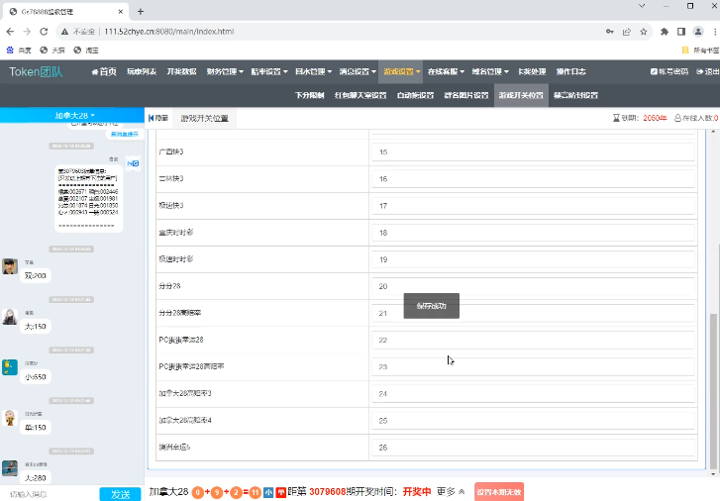
Task: Bookmark this page with the star icon
Action: pyautogui.click(x=645, y=32)
